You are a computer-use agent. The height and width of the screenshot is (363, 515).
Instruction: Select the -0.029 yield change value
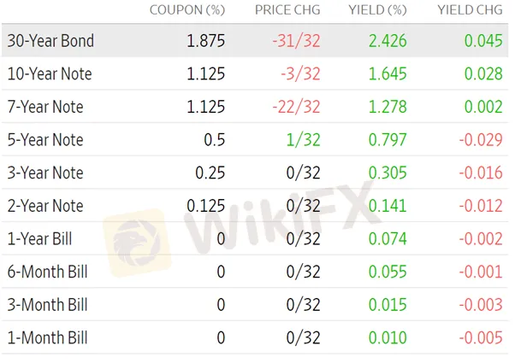point(478,140)
